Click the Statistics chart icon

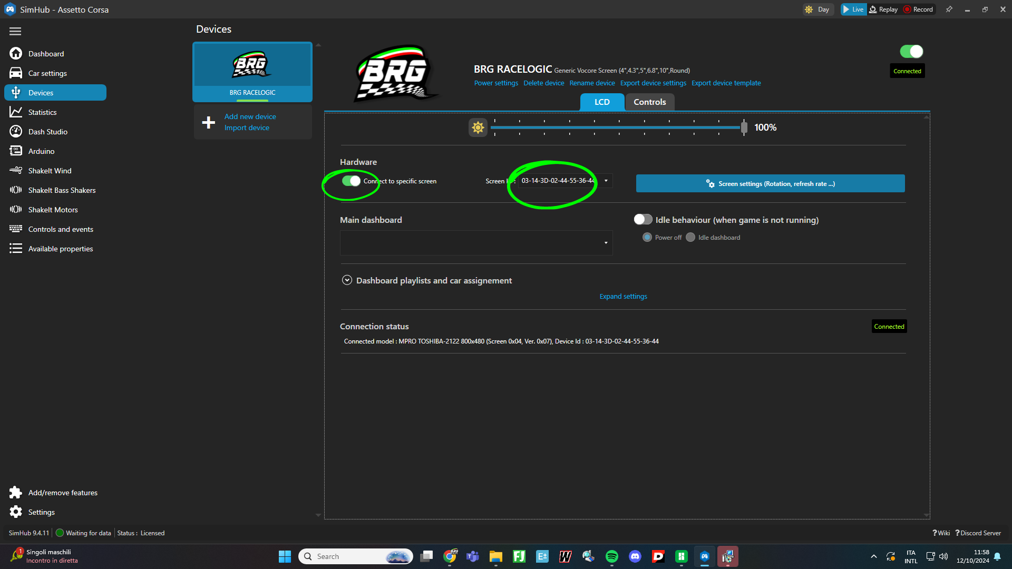[16, 112]
